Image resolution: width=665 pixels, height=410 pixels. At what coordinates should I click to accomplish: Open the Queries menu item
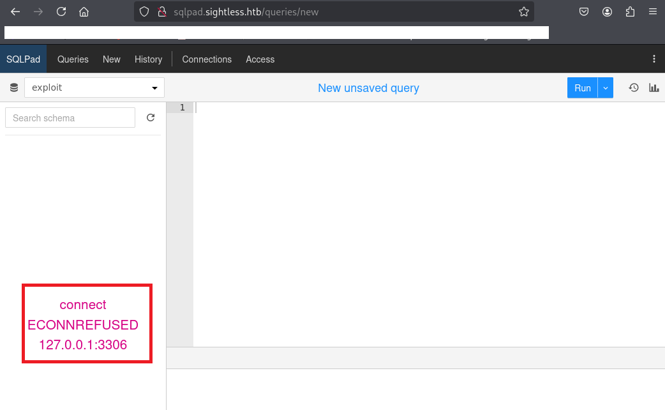(x=73, y=59)
